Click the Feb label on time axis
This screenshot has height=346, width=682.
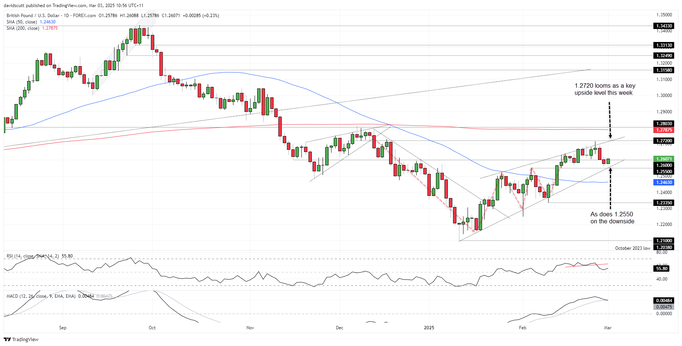click(523, 328)
